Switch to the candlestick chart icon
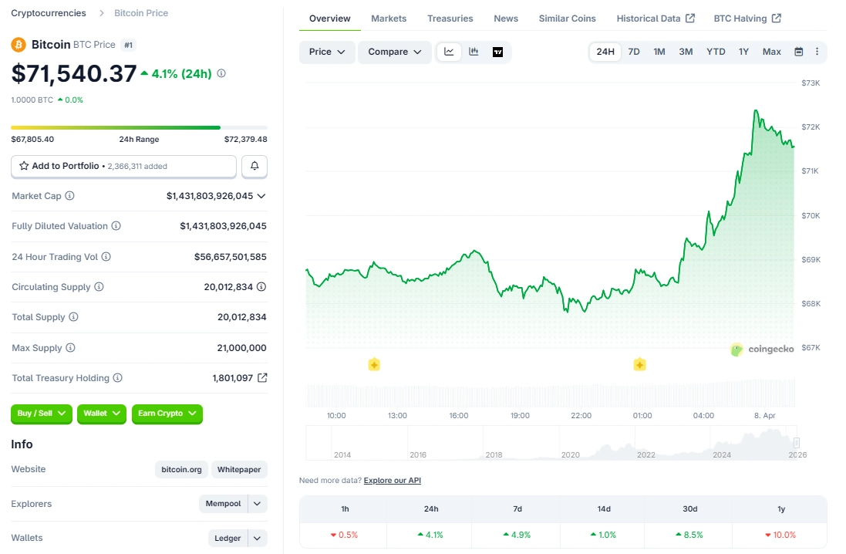The width and height of the screenshot is (846, 554). [x=474, y=52]
